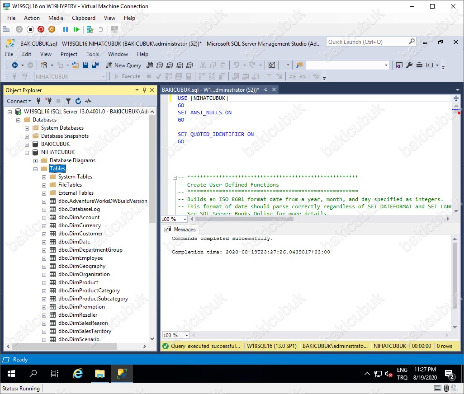Open the find combo box dropdown
This screenshot has height=394, width=464.
(386, 66)
